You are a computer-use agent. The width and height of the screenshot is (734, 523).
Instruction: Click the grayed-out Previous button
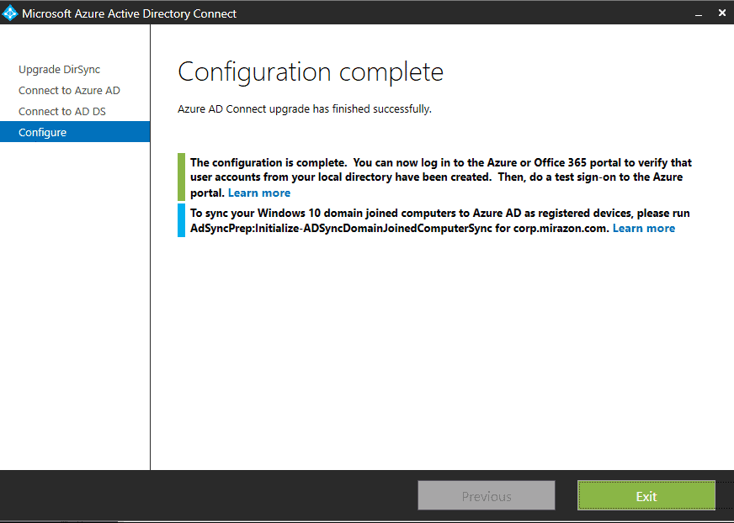(x=487, y=496)
